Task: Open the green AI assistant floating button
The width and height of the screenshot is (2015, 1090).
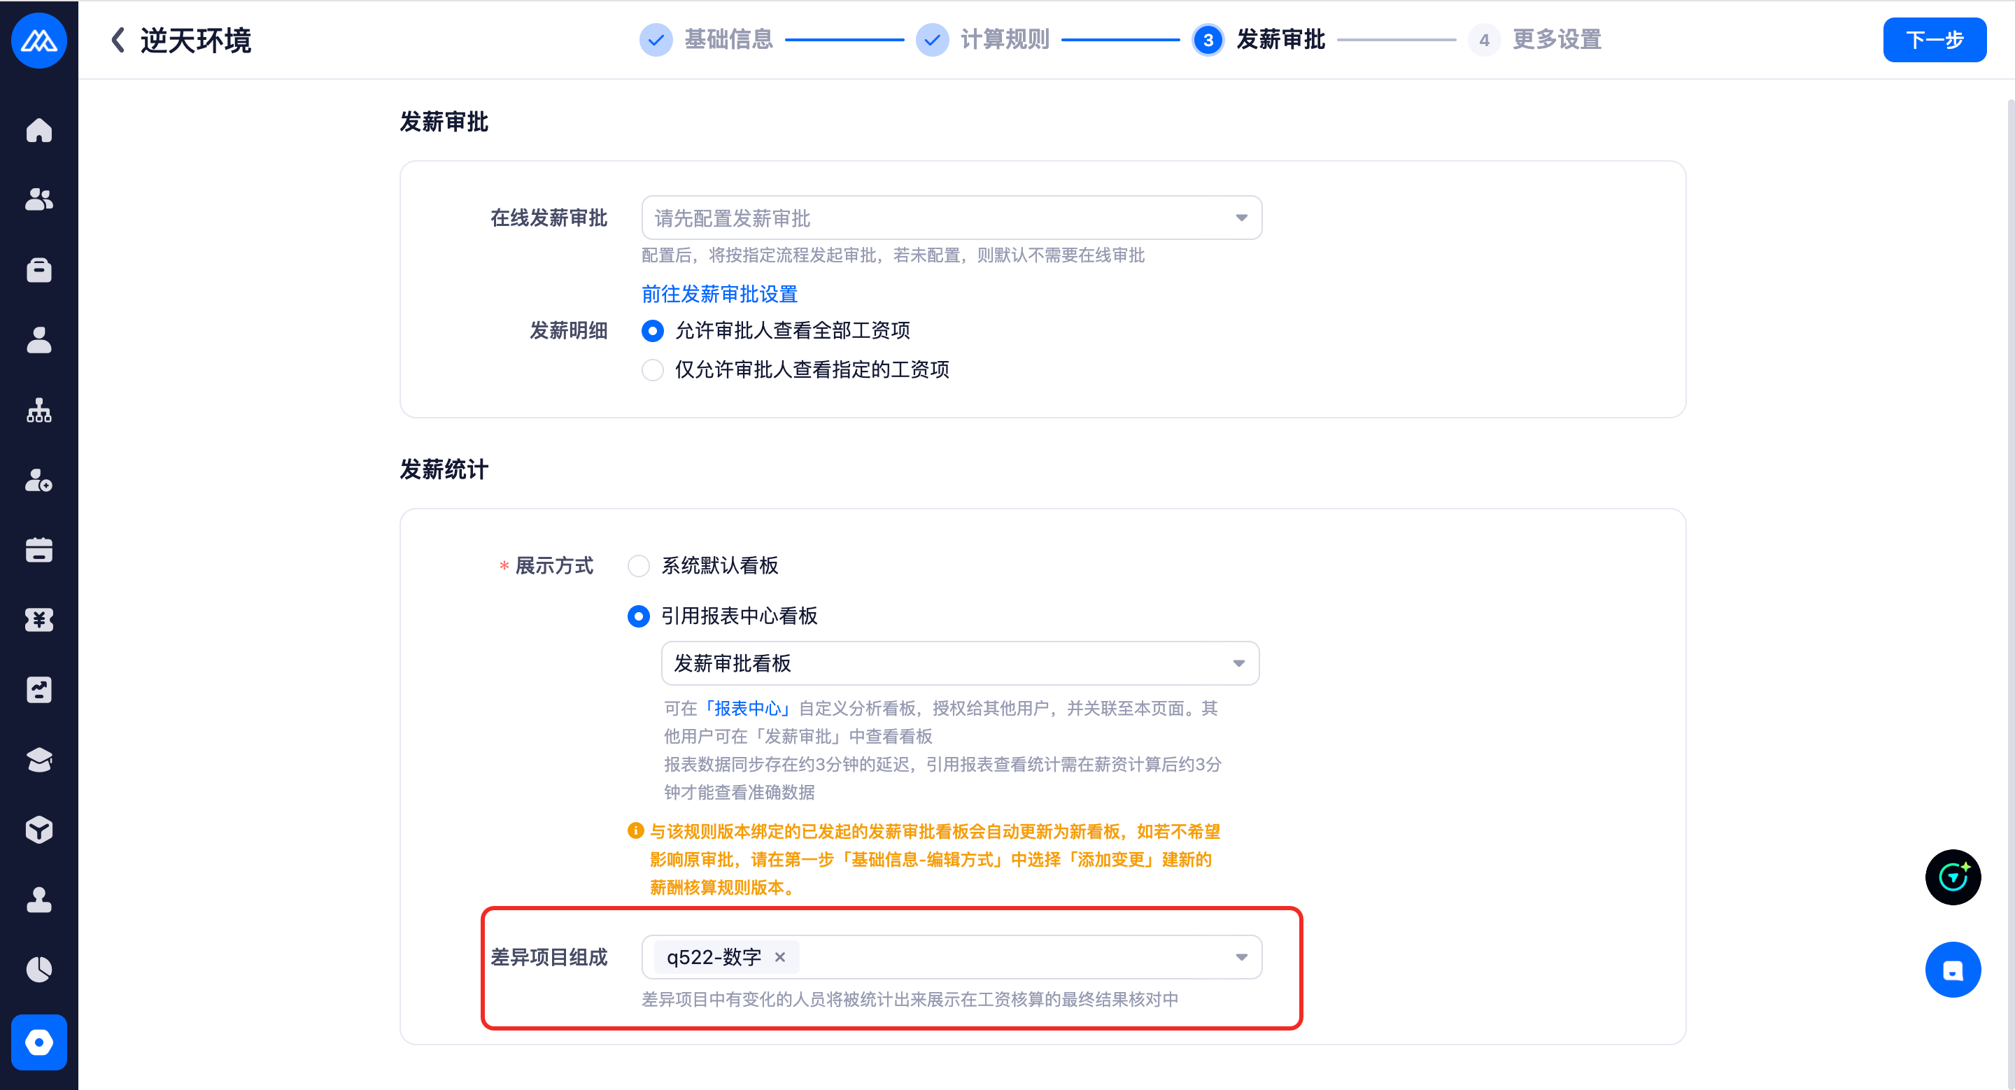Action: [x=1953, y=877]
